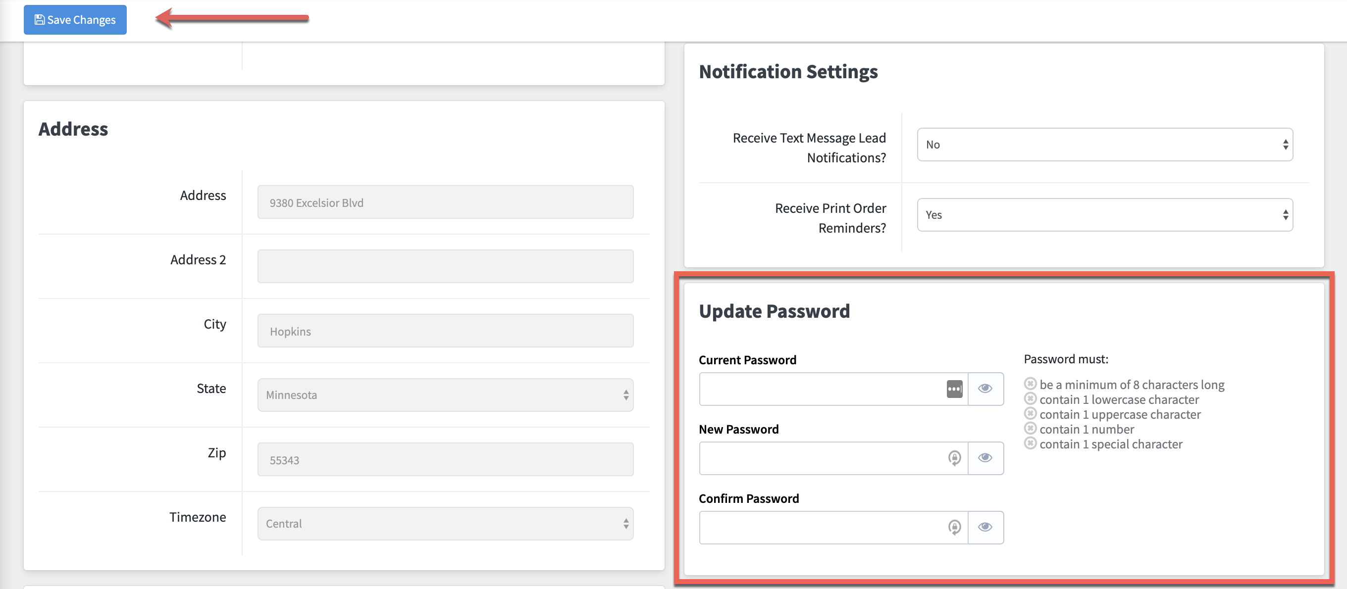Toggle Confirm Password visibility eye
1347x589 pixels.
click(x=985, y=527)
